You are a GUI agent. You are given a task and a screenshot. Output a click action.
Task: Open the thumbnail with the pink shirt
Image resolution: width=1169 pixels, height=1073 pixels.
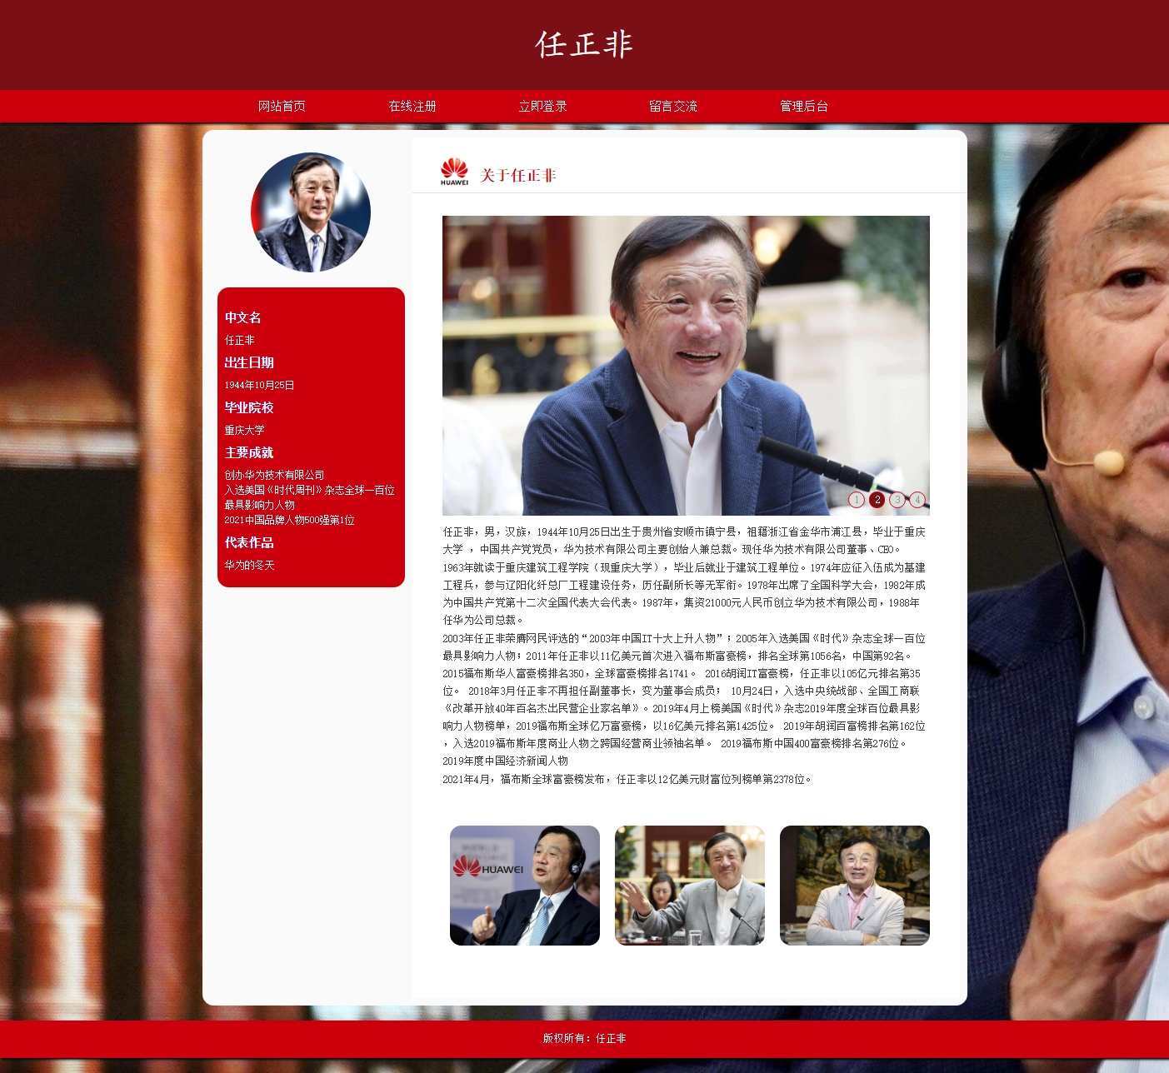[855, 886]
